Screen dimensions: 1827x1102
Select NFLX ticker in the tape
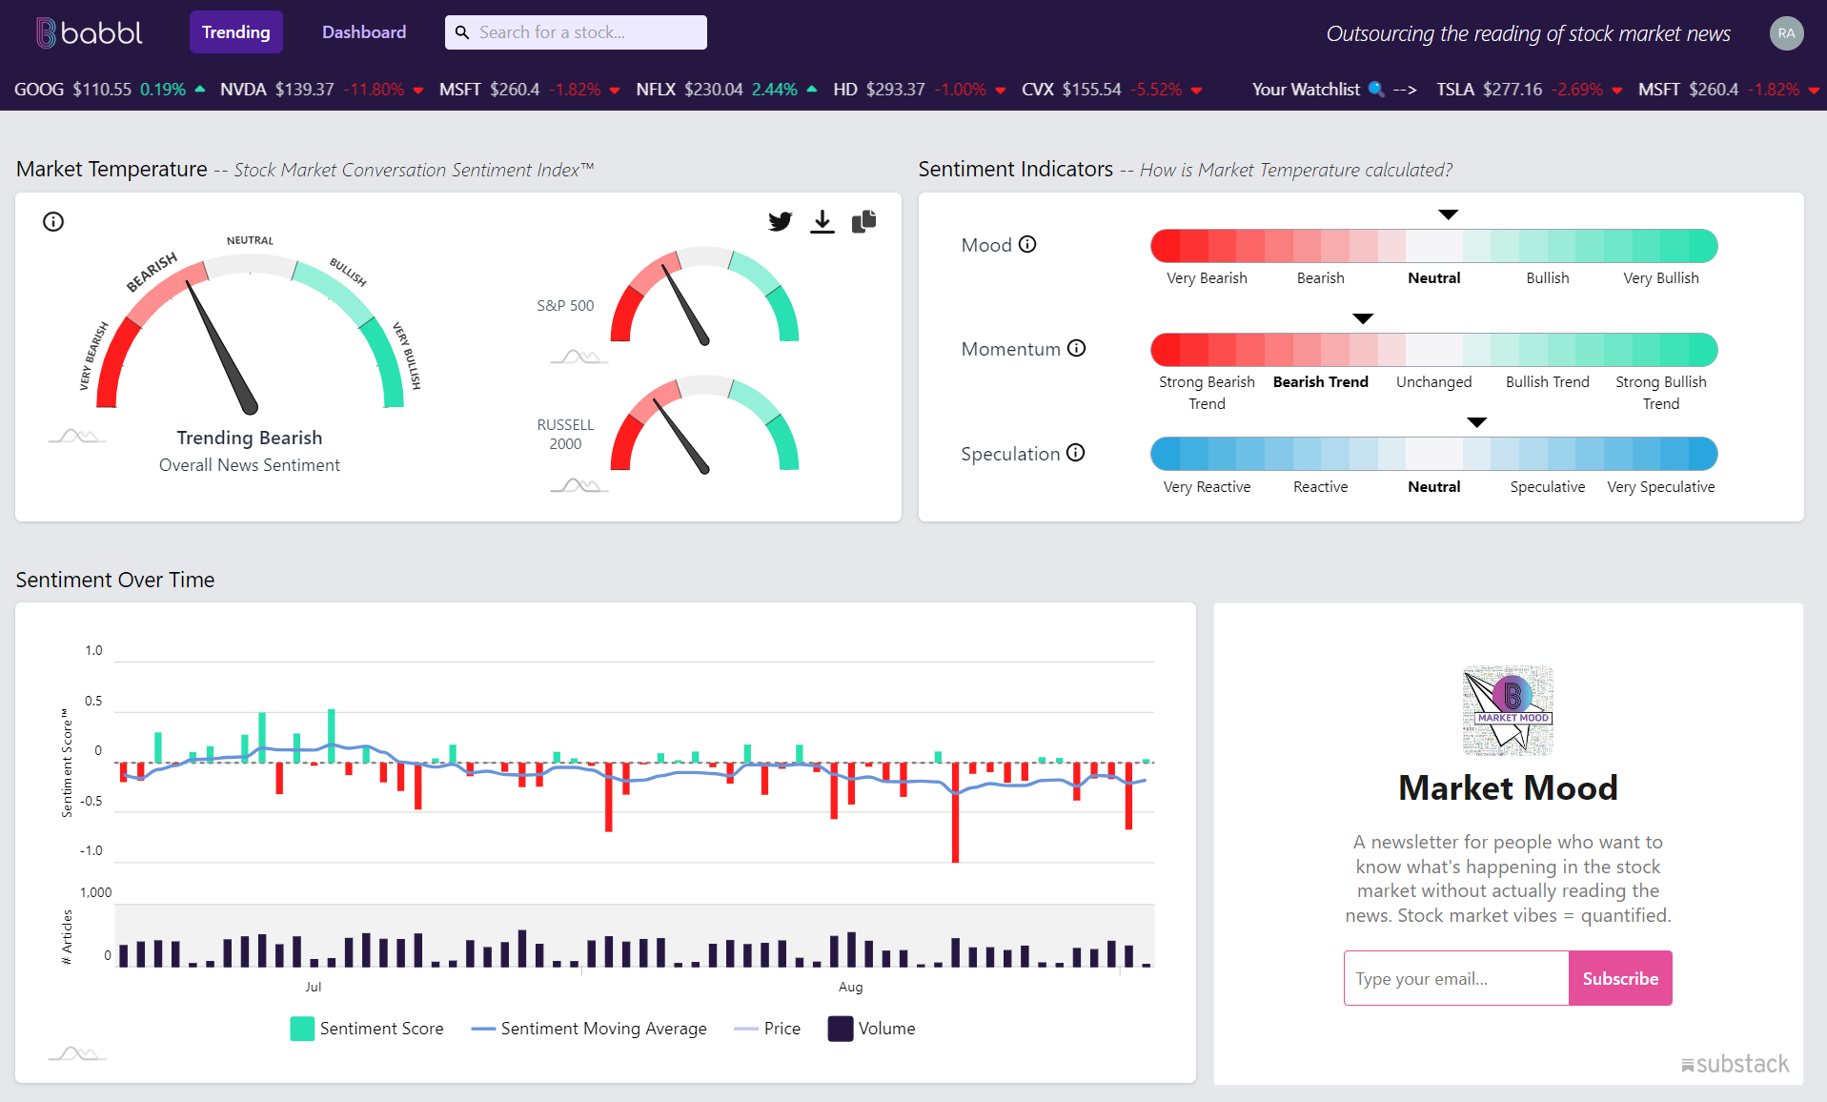(726, 90)
